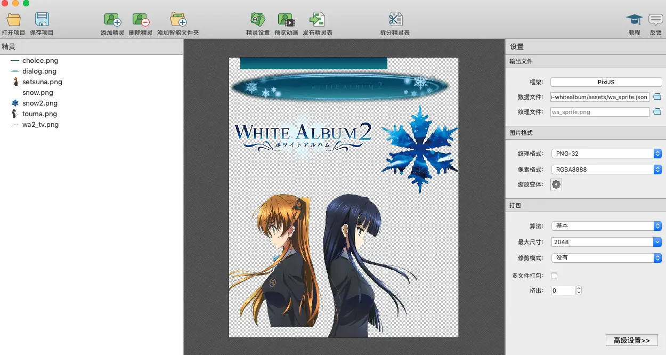Screen dimensions: 666x355
Task: Select snow.png in sprite list
Action: tap(38, 93)
